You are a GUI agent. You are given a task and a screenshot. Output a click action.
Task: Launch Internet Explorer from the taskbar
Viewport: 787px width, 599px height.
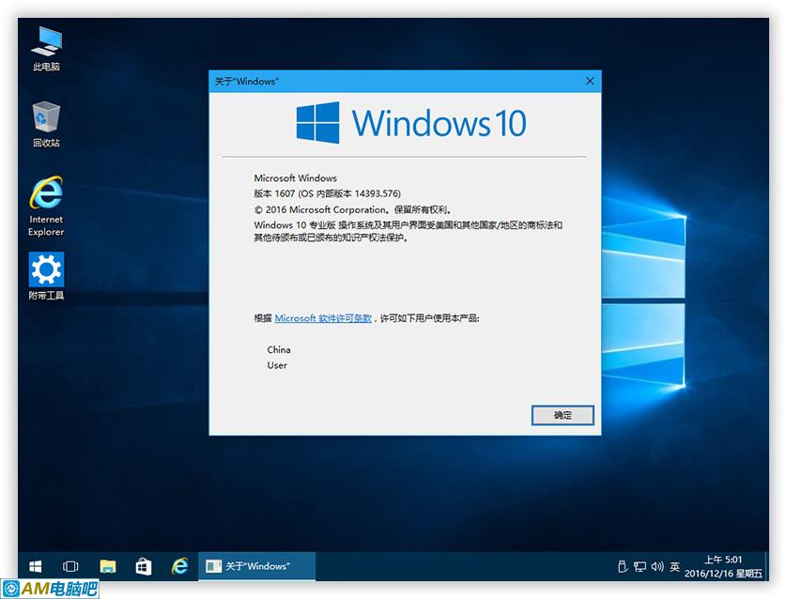click(x=179, y=566)
